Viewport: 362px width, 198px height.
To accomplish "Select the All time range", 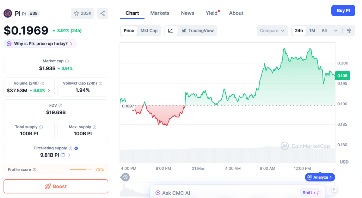I will [324, 31].
